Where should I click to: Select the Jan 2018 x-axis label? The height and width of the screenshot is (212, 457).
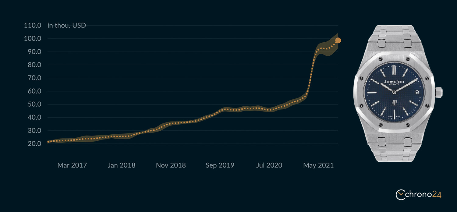click(x=121, y=165)
